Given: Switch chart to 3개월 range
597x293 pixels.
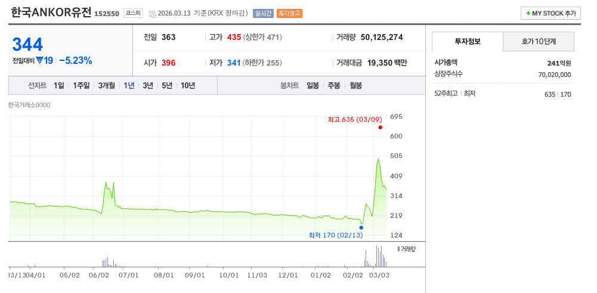Looking at the screenshot, I should point(106,85).
